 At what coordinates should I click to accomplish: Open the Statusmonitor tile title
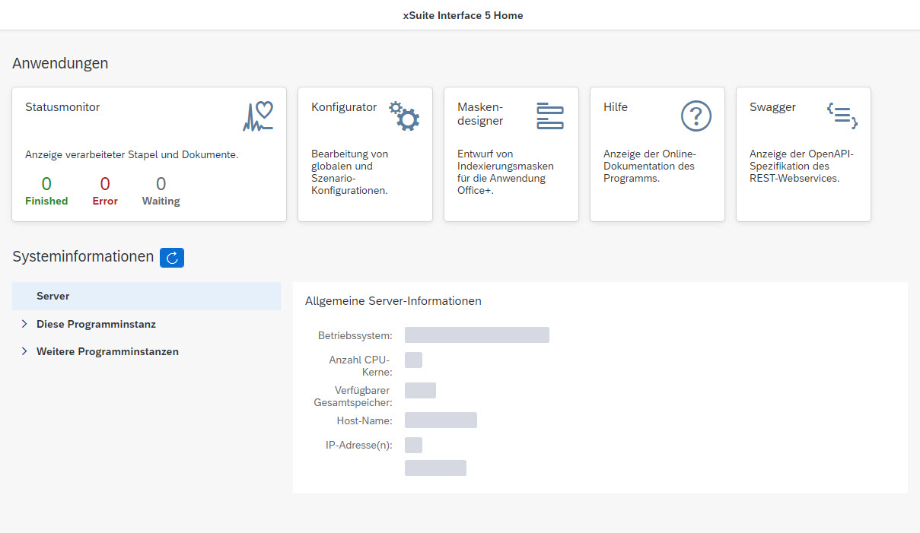(x=62, y=107)
